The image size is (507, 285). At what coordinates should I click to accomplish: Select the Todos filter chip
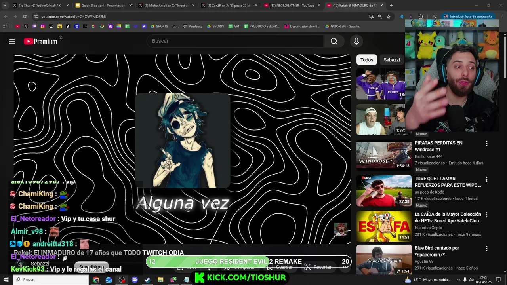click(366, 60)
